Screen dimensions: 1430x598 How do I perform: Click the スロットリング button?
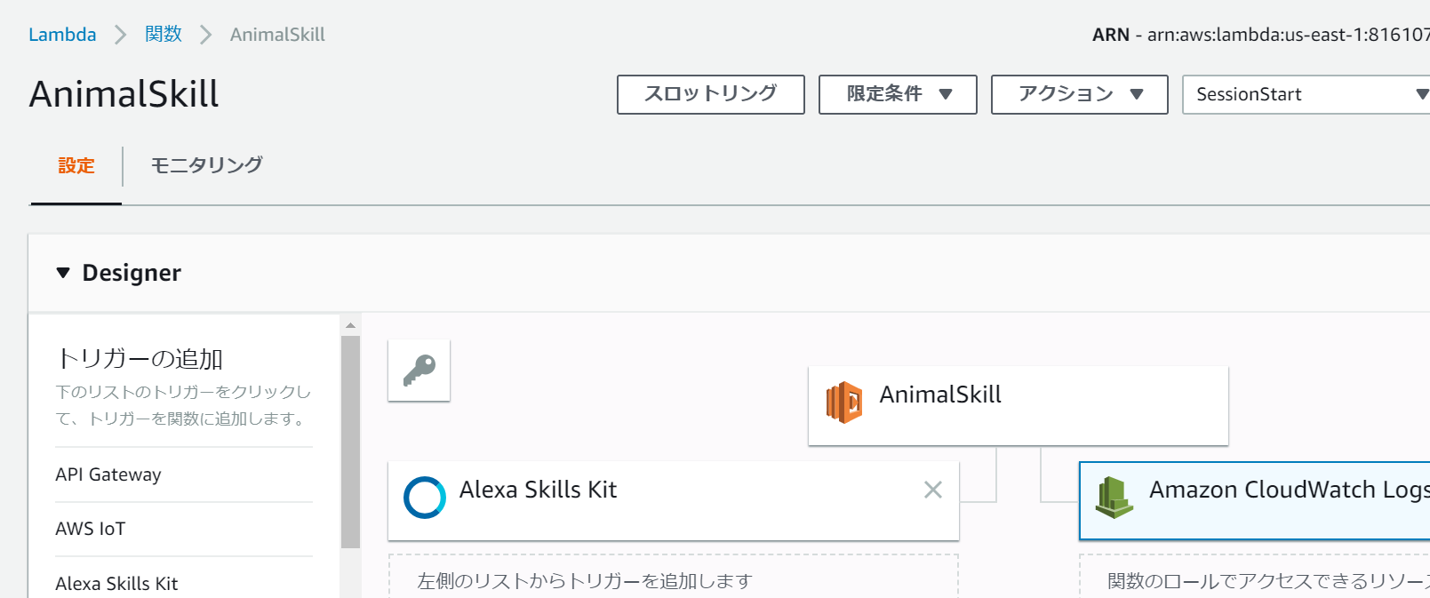click(x=710, y=94)
